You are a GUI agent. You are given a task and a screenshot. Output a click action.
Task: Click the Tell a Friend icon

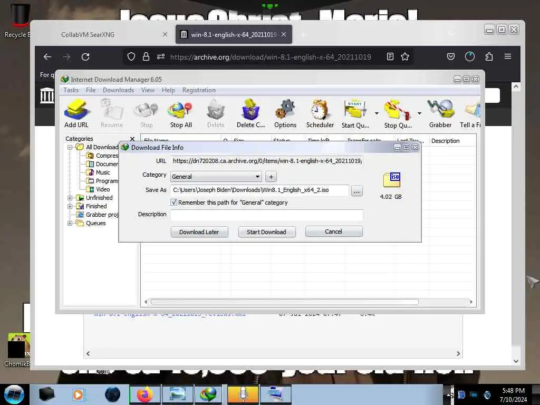click(x=470, y=114)
